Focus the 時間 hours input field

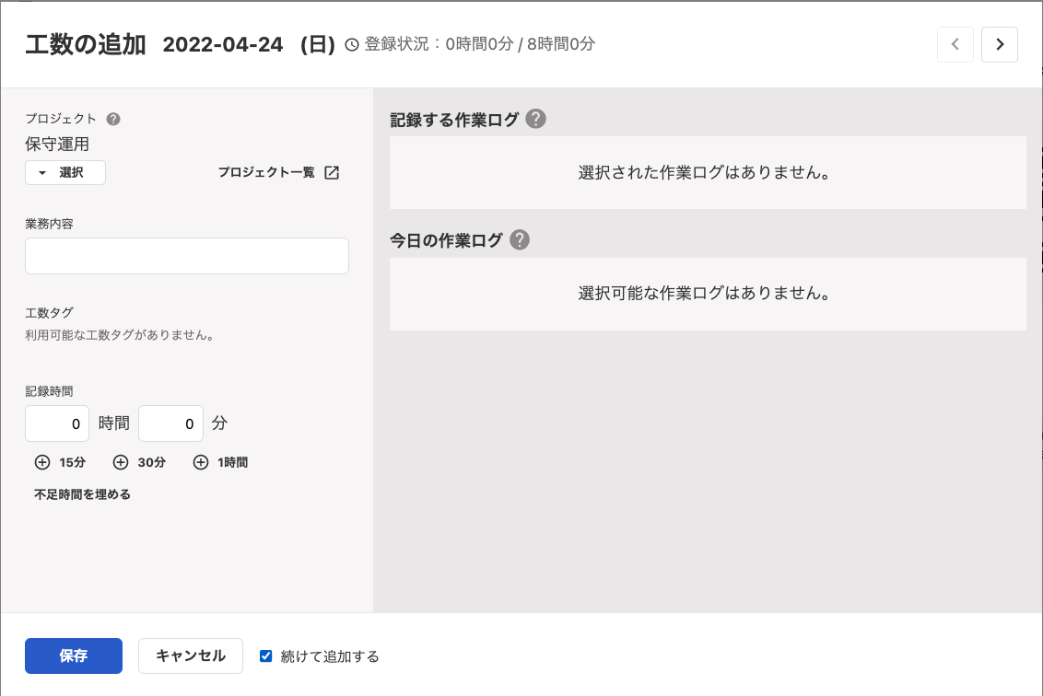pyautogui.click(x=57, y=423)
